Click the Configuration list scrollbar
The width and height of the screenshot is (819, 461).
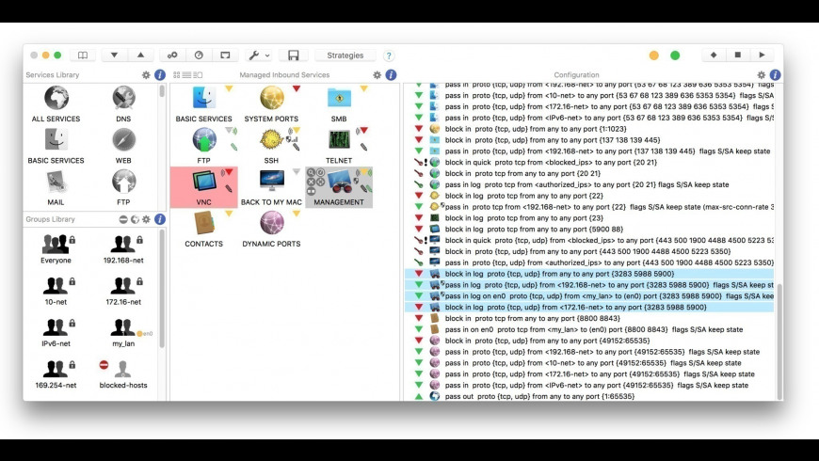point(779,342)
